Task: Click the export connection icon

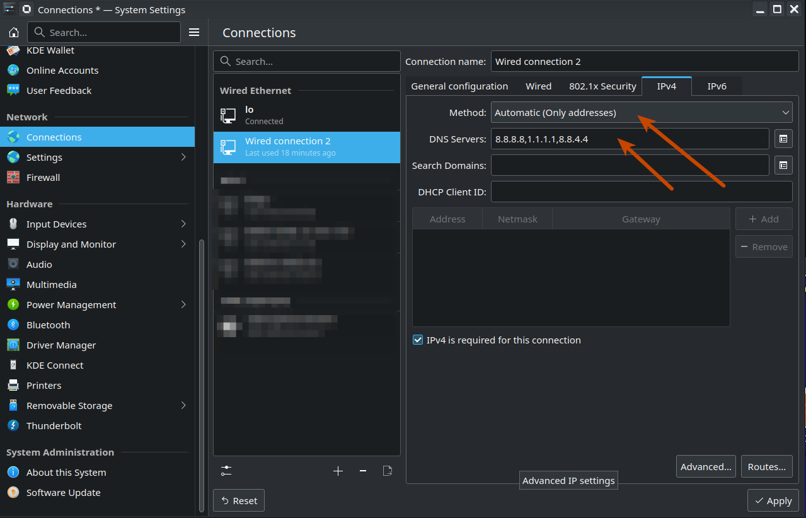Action: pyautogui.click(x=388, y=471)
